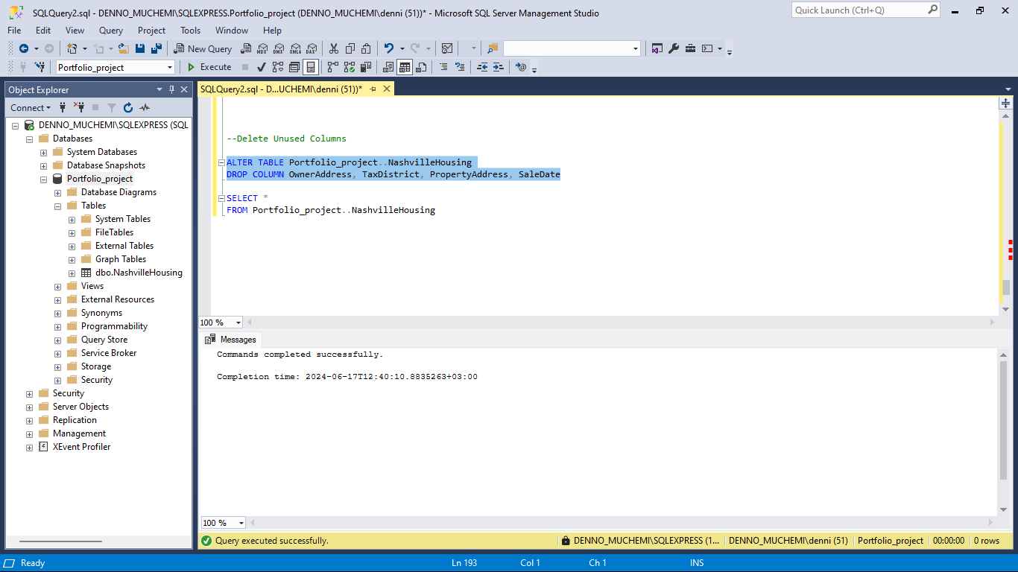Open the editor zoom 100 % dropdown

238,322
